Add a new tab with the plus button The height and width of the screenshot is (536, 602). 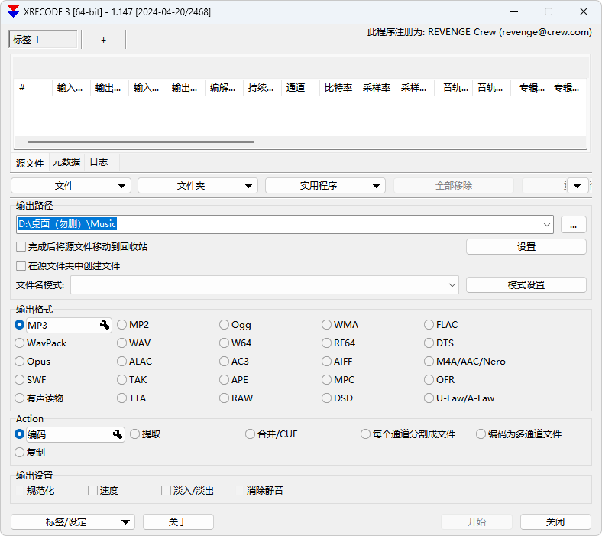(103, 40)
